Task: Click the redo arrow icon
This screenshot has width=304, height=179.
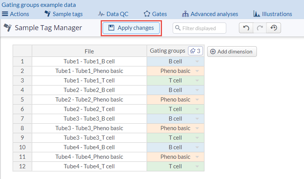Action: (x=260, y=28)
